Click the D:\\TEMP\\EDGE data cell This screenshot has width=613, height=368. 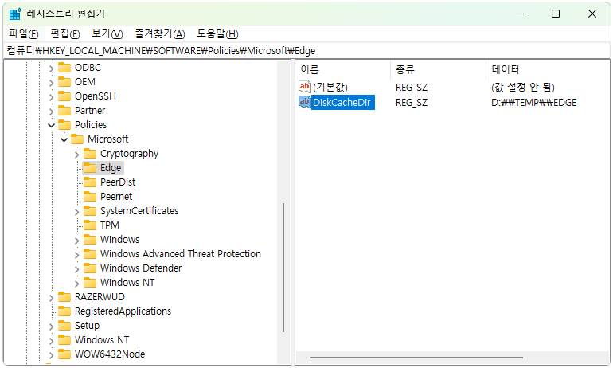(534, 103)
